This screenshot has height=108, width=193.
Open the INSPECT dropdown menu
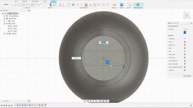pos(114,8)
